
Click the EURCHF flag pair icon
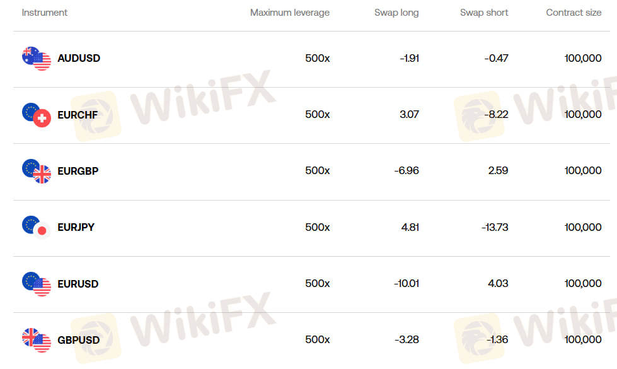pos(36,115)
